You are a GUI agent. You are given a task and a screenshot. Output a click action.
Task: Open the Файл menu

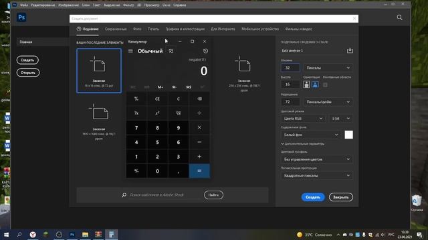coord(24,5)
